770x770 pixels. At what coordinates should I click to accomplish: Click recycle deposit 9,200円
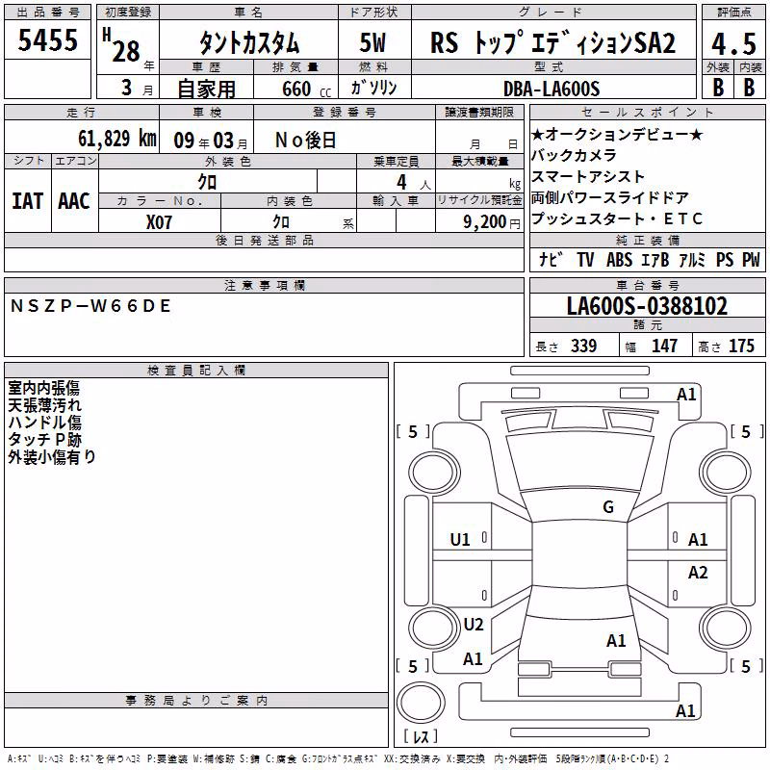pyautogui.click(x=492, y=222)
